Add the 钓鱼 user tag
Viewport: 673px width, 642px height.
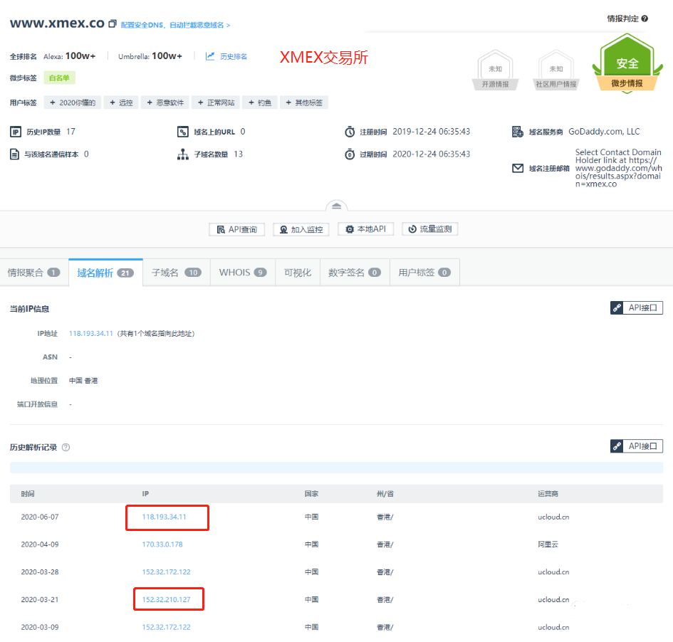(x=259, y=102)
